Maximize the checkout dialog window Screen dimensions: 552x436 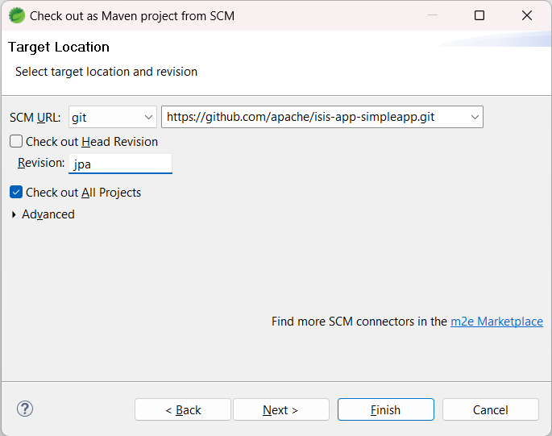(479, 15)
